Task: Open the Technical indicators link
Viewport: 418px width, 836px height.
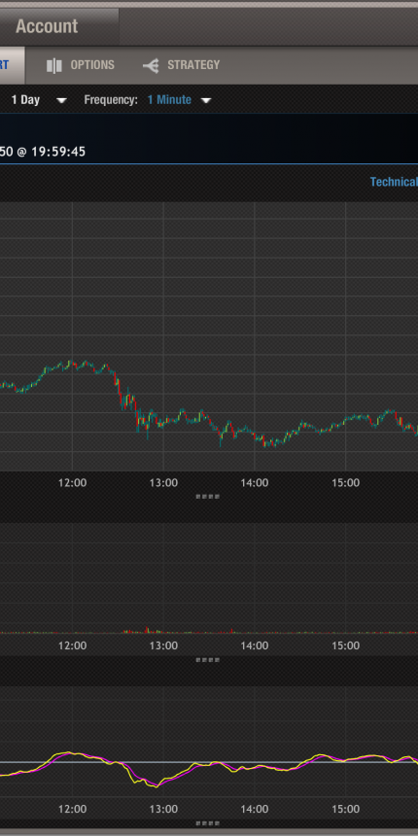Action: [x=394, y=182]
